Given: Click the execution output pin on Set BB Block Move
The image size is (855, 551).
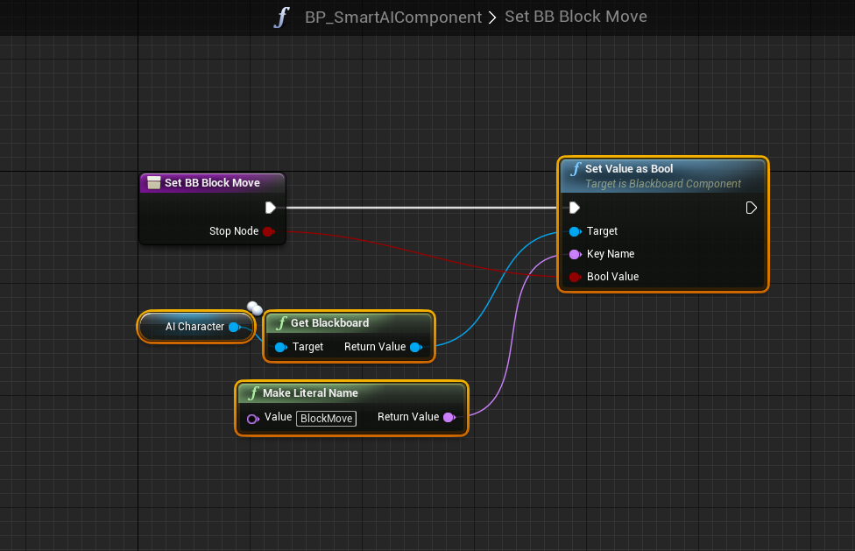Looking at the screenshot, I should tap(270, 208).
